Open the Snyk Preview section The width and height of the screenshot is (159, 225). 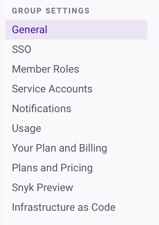[76, 187]
